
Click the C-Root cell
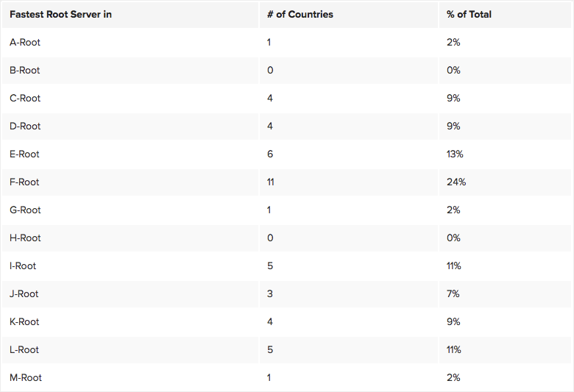25,99
